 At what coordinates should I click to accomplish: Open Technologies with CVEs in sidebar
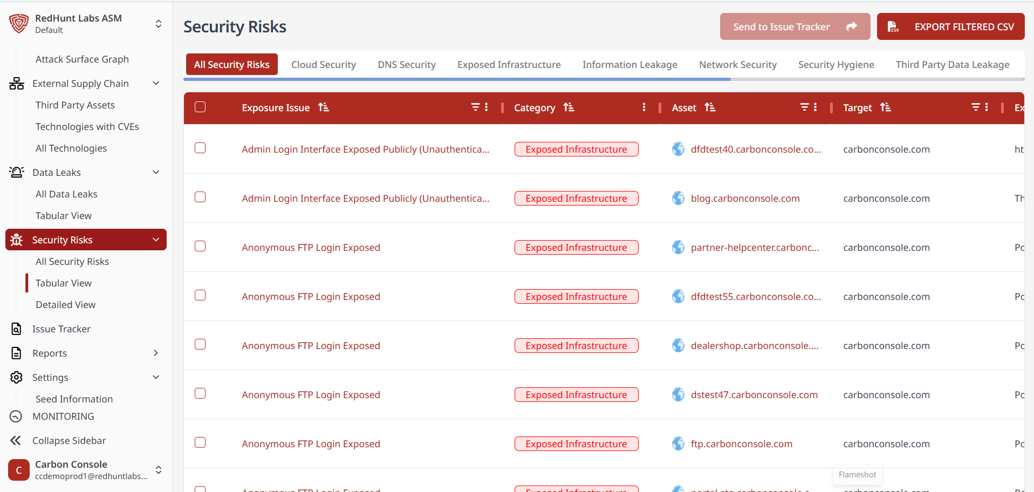tap(87, 127)
